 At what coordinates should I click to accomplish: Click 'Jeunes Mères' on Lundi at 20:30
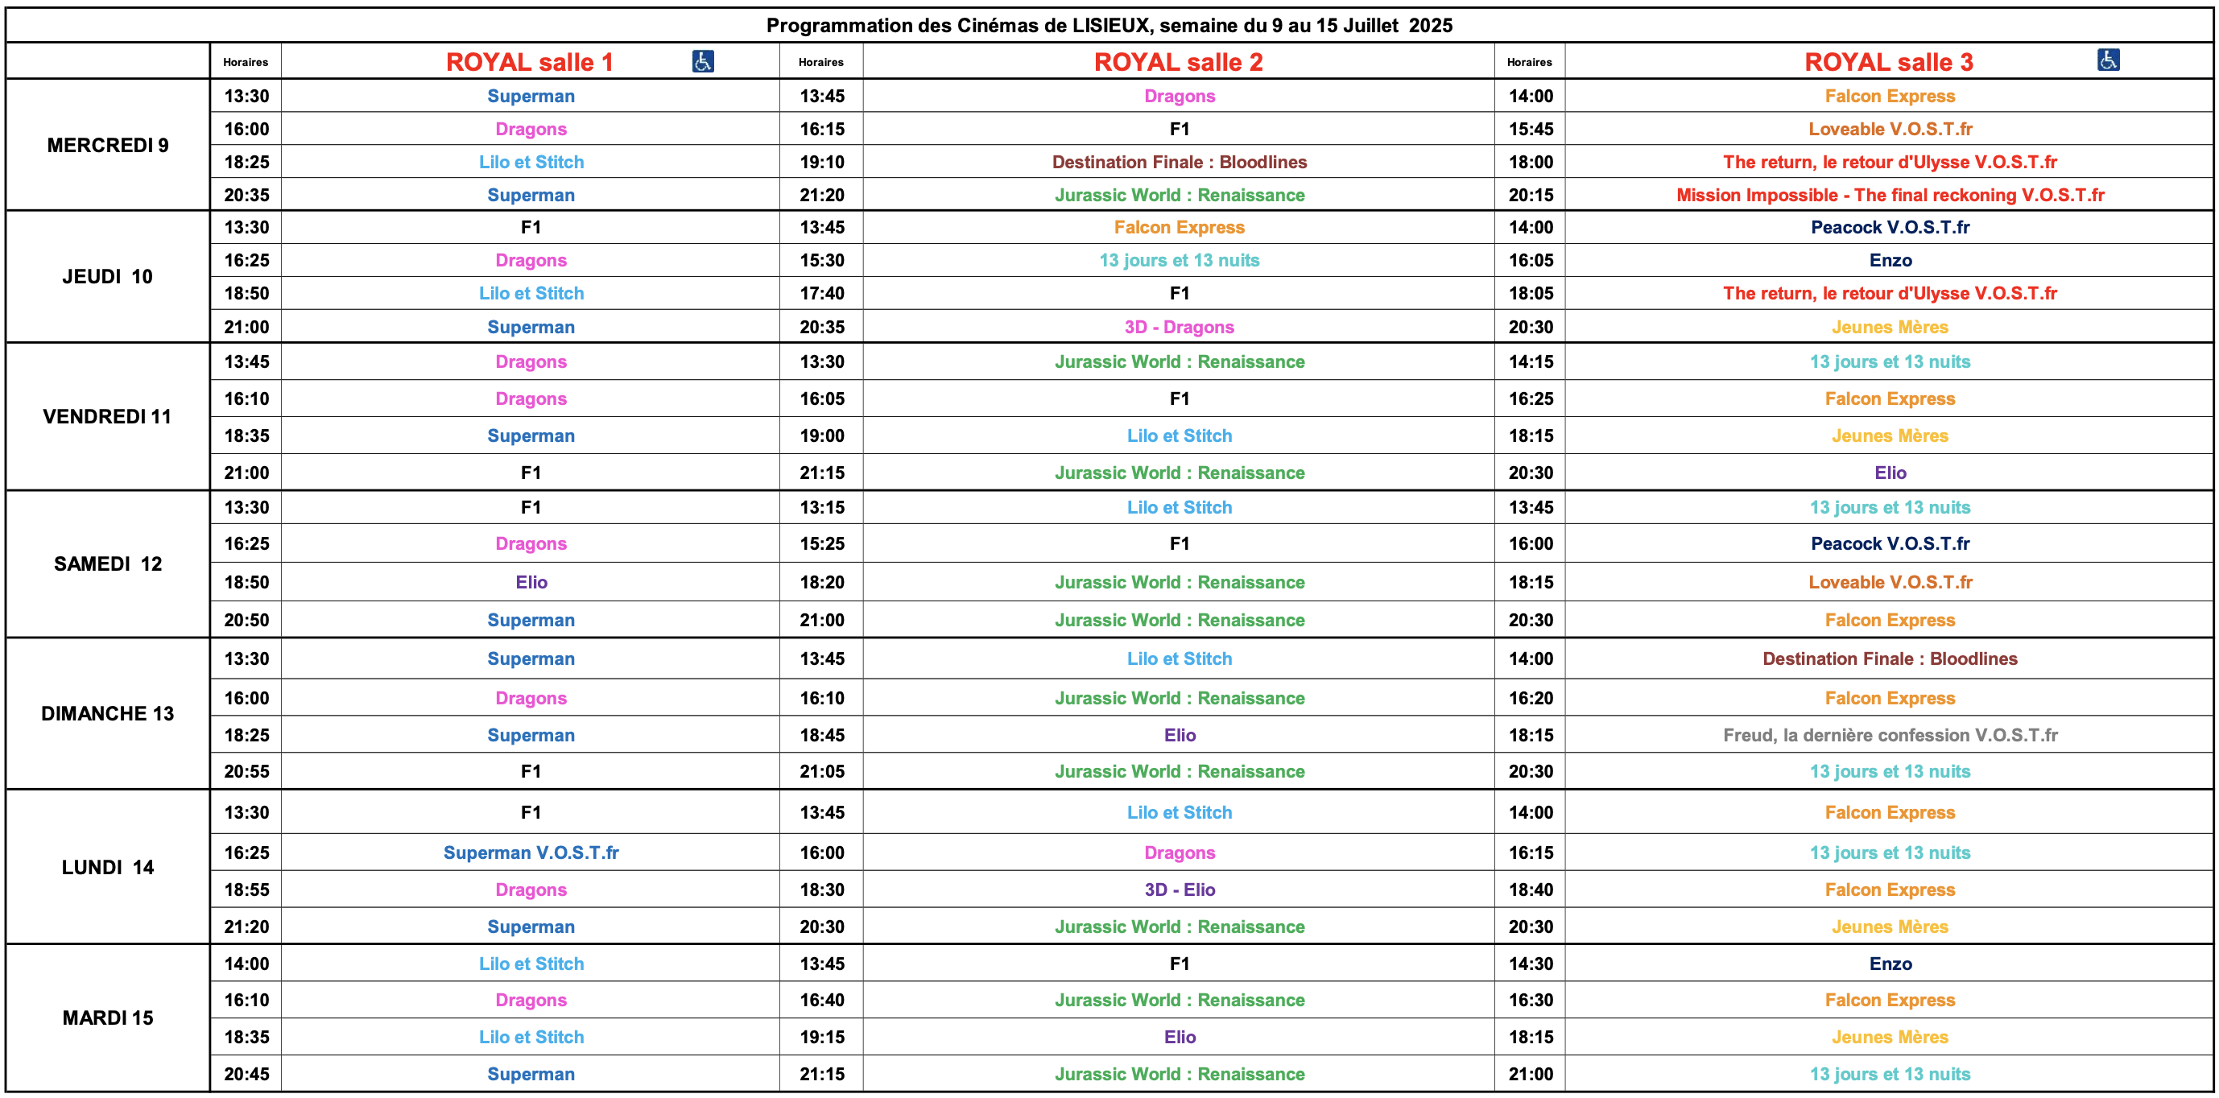1890,927
